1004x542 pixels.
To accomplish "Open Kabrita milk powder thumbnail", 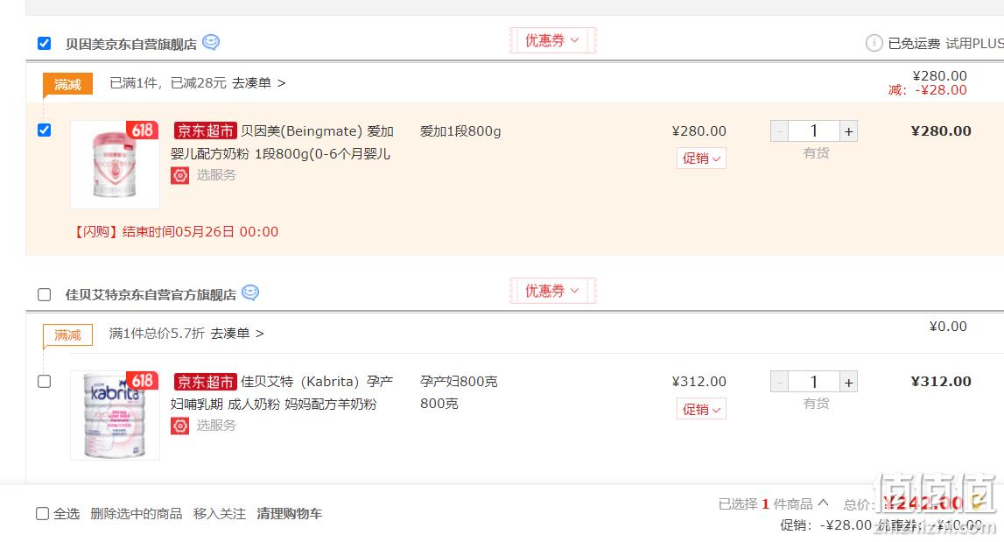I will (116, 415).
